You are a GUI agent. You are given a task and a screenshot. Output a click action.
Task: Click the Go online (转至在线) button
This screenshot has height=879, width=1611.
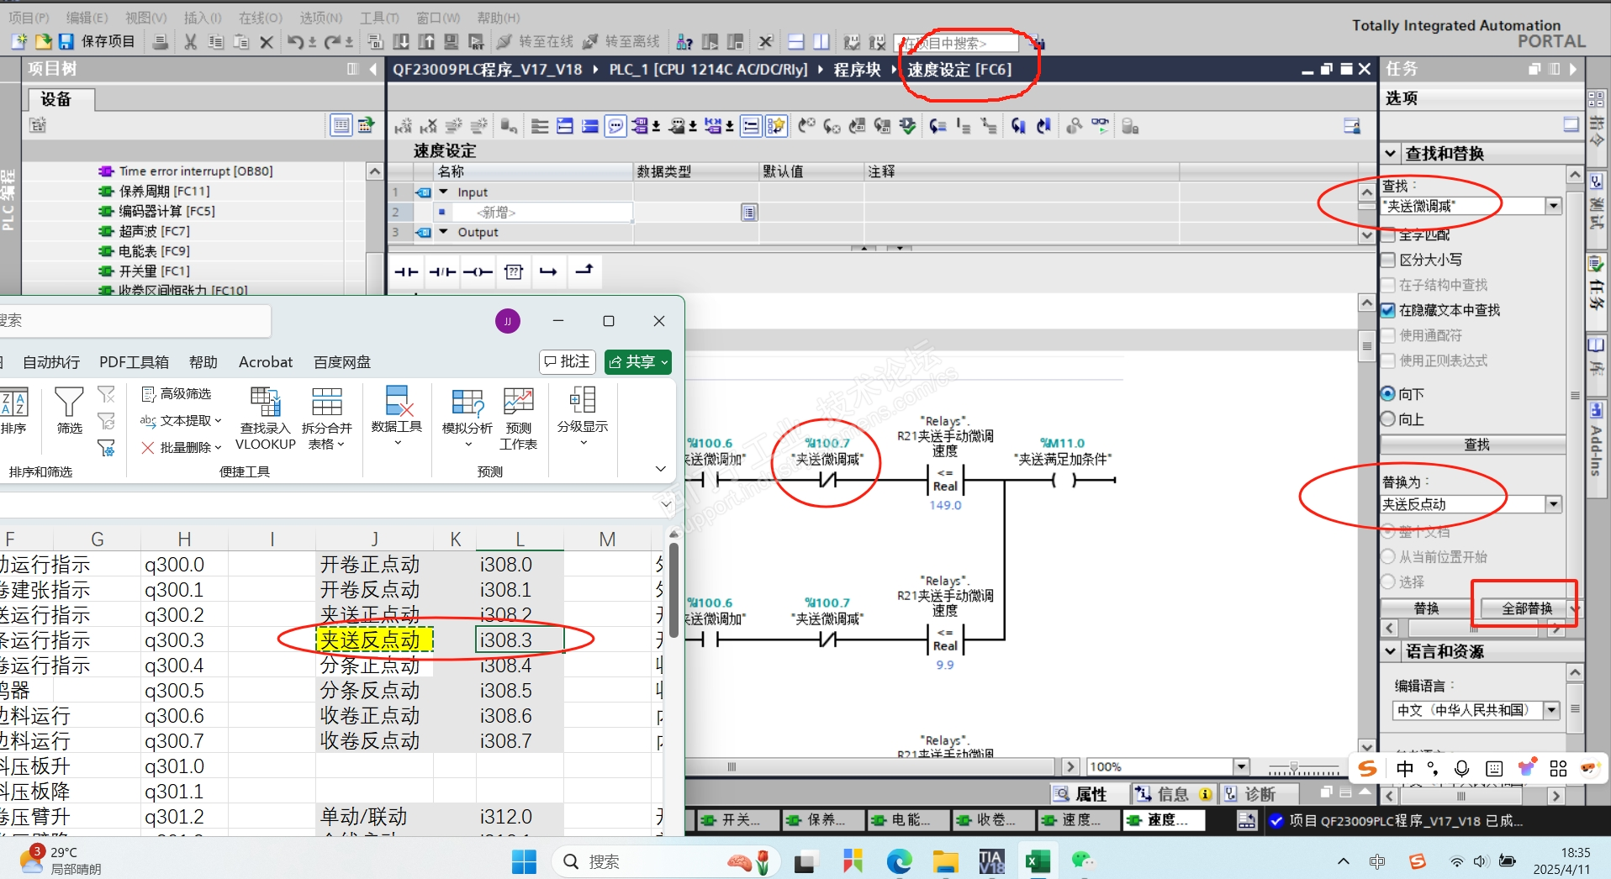pyautogui.click(x=536, y=41)
